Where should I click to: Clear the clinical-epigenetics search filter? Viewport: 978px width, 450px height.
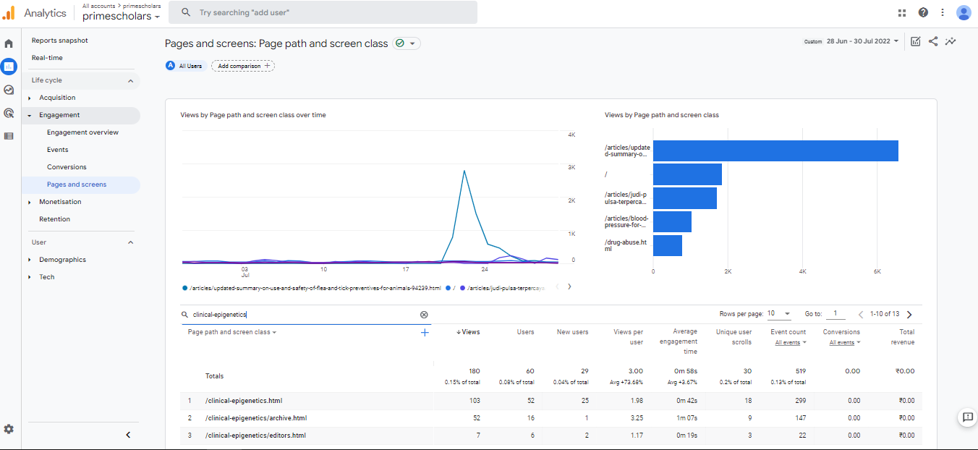click(424, 315)
